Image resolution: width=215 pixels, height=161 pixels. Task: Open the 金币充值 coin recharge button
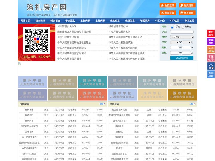187,13
